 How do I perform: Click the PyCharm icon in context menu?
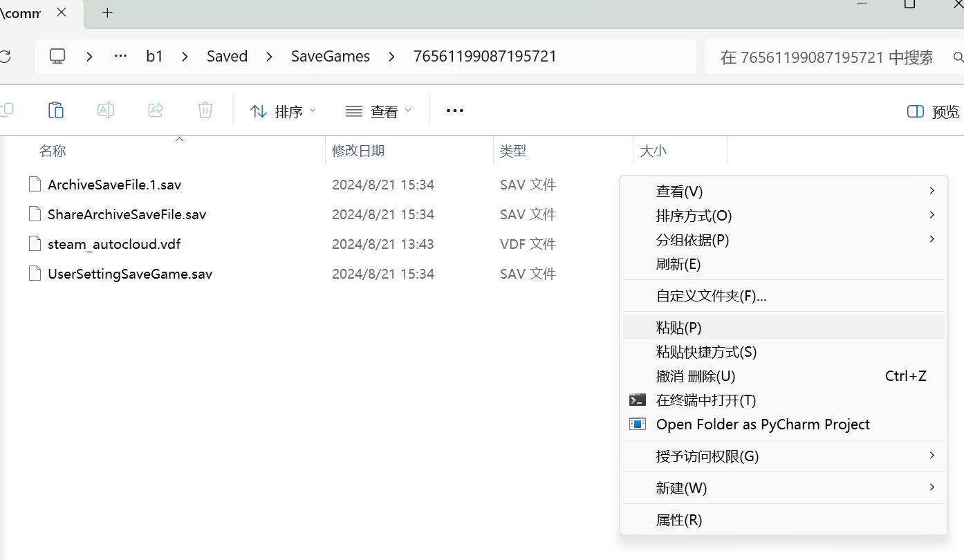[x=637, y=424]
